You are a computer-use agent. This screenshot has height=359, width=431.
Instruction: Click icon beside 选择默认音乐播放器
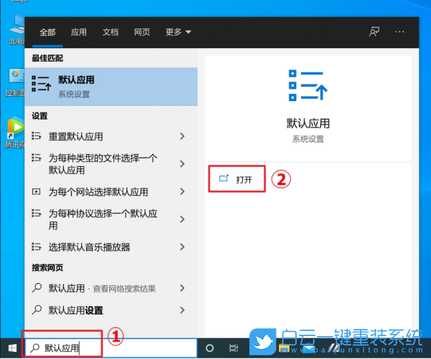point(37,246)
